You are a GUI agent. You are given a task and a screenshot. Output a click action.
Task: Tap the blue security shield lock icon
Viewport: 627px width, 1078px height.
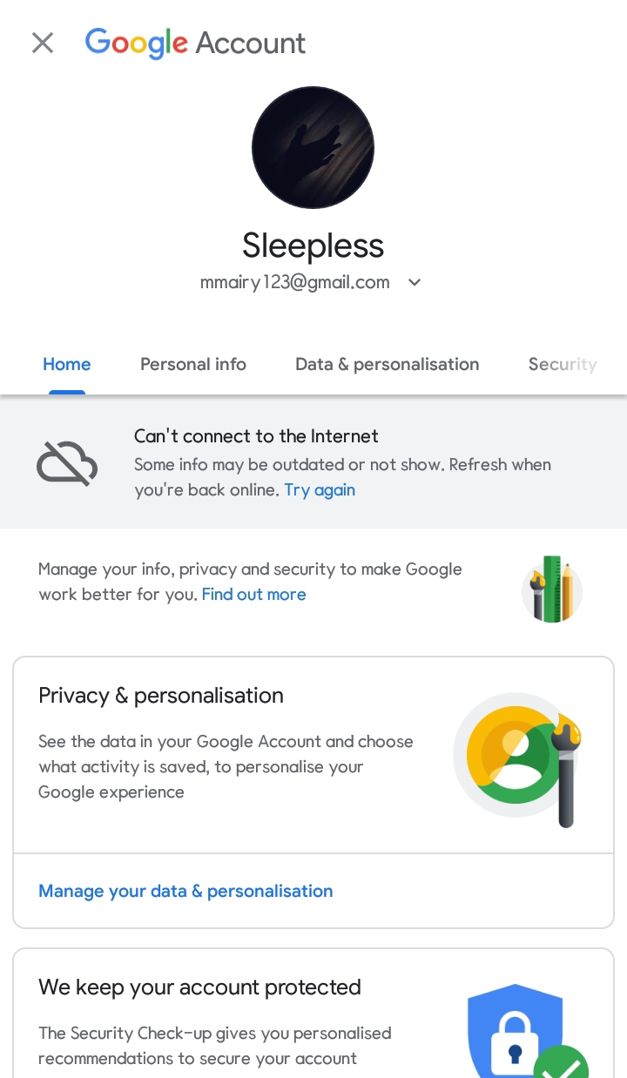(x=516, y=1032)
